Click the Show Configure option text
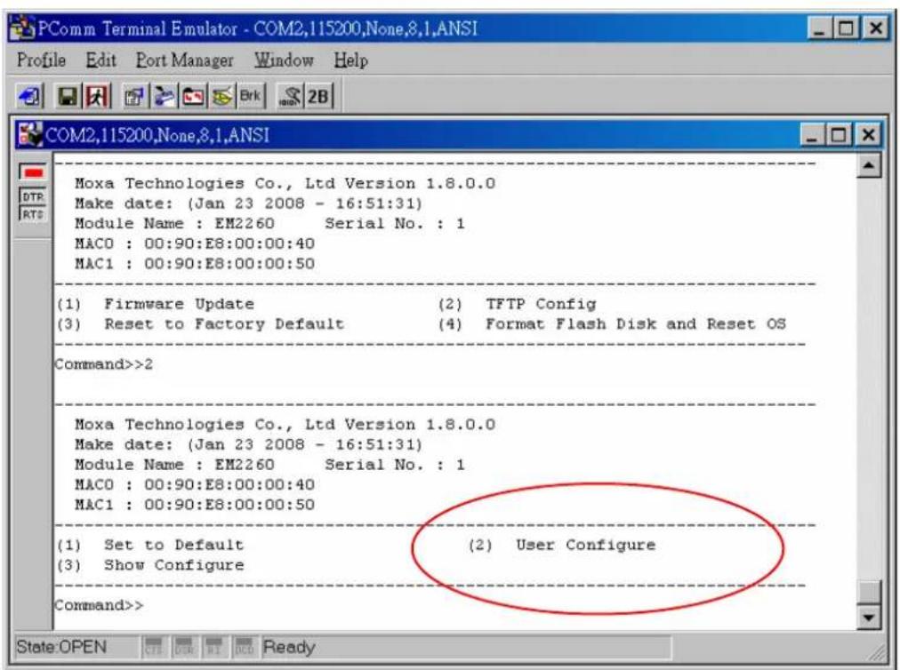Viewport: 900px width, 670px height. (173, 566)
